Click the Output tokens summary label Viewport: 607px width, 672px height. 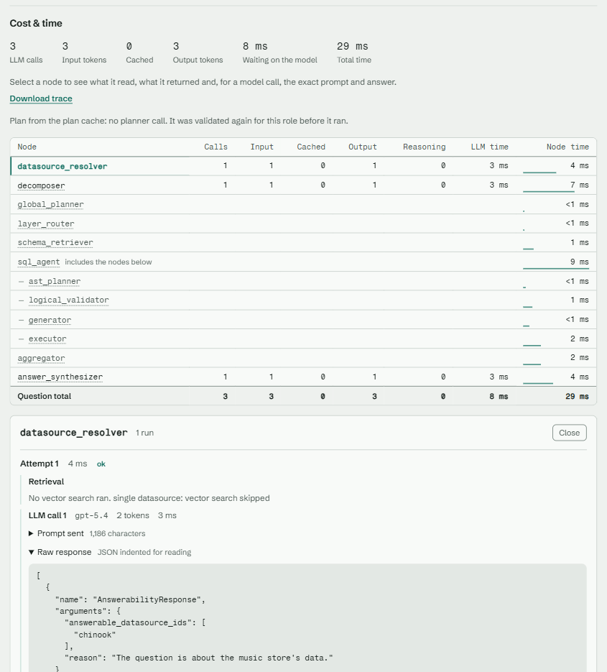(198, 60)
